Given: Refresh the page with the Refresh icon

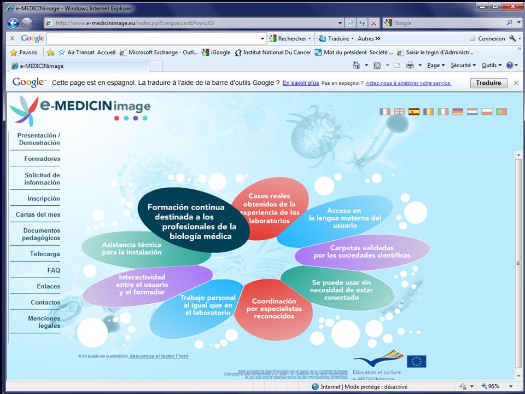Looking at the screenshot, I should [362, 23].
